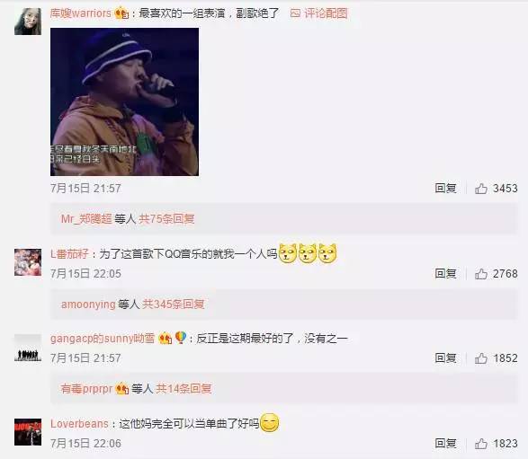
Task: Reply to L番茄籽 comment
Action: [x=445, y=273]
